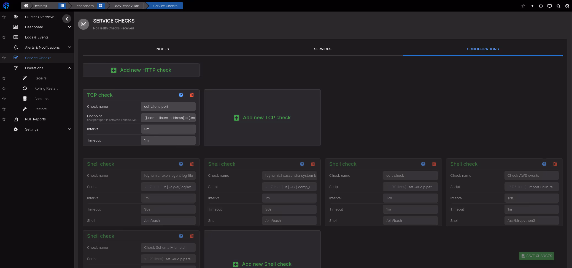Click the SAVE CHANGES button
572x268 pixels.
[x=536, y=256]
